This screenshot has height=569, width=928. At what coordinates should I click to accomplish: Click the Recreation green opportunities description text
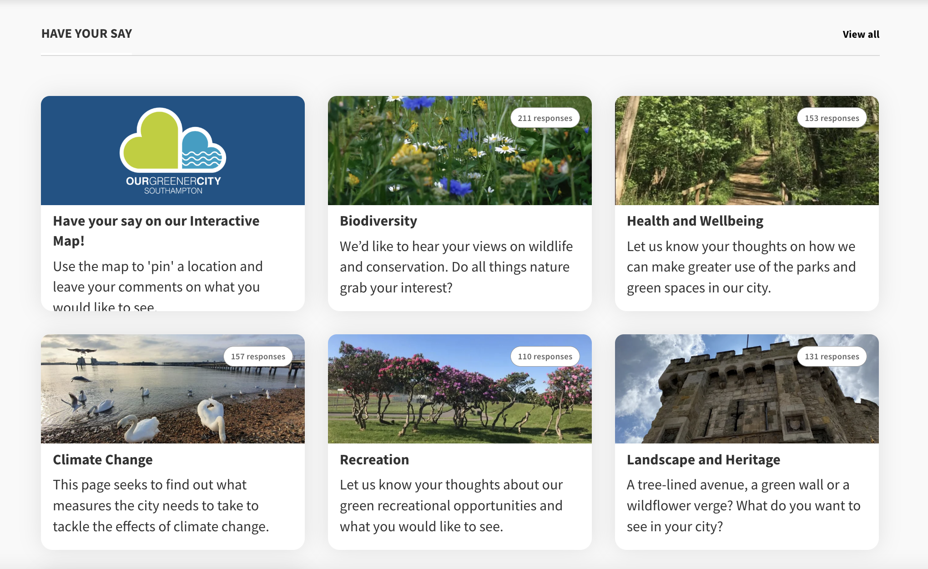point(451,505)
